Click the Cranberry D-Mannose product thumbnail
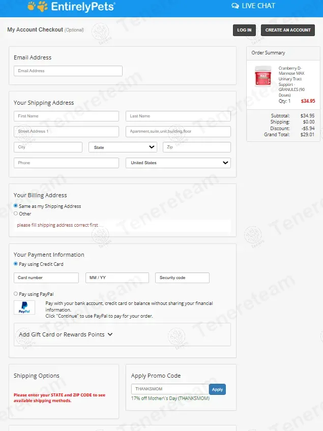 tap(263, 76)
